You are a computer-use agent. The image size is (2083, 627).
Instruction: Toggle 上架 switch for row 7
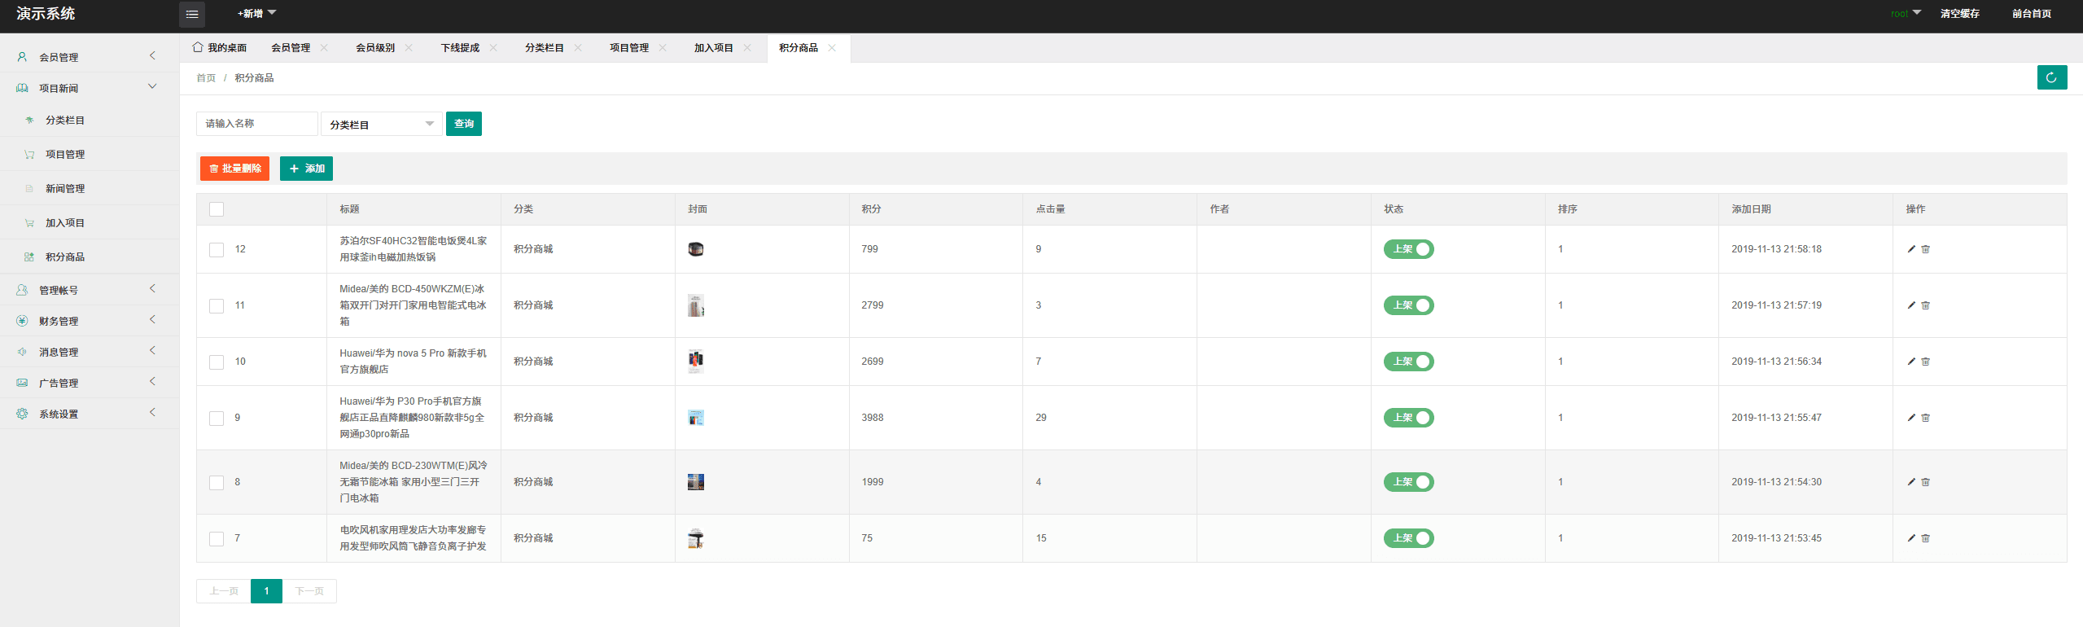[x=1409, y=538]
